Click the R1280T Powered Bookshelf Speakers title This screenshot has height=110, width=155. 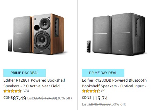pyautogui.click(x=34, y=83)
